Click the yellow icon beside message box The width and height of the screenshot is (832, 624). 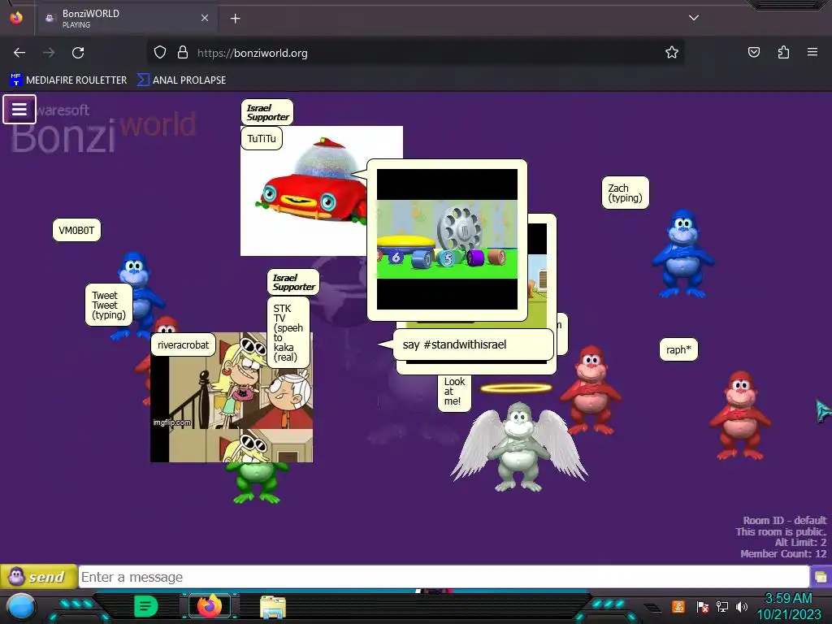coord(821,577)
